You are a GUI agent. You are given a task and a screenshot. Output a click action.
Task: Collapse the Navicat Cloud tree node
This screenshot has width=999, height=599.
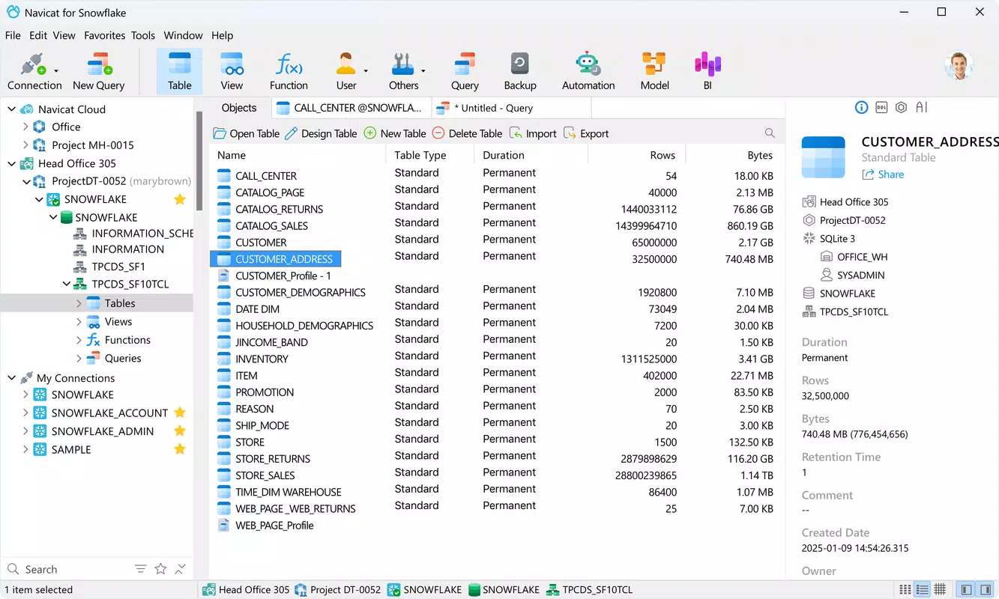click(x=11, y=109)
